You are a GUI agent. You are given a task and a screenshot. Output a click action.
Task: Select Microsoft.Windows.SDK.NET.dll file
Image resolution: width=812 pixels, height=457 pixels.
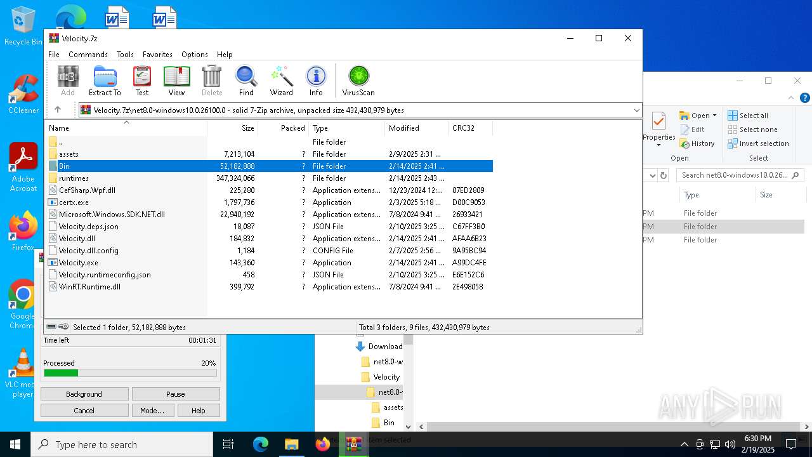click(x=269, y=215)
